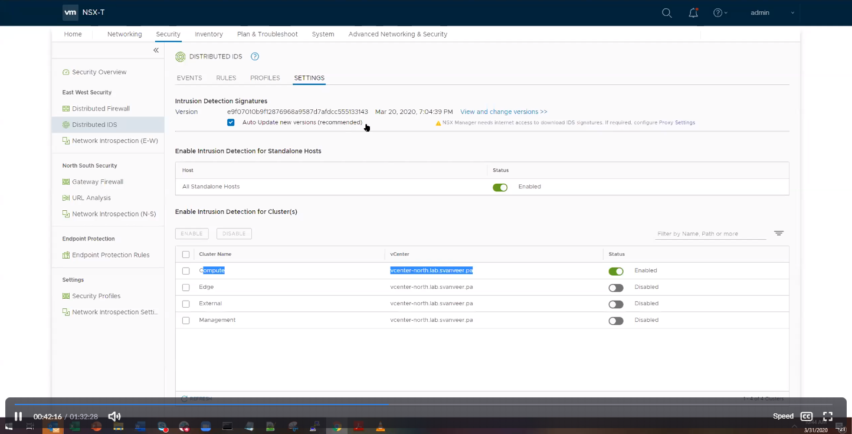Enter fullscreen video mode
852x434 pixels.
tap(828, 416)
